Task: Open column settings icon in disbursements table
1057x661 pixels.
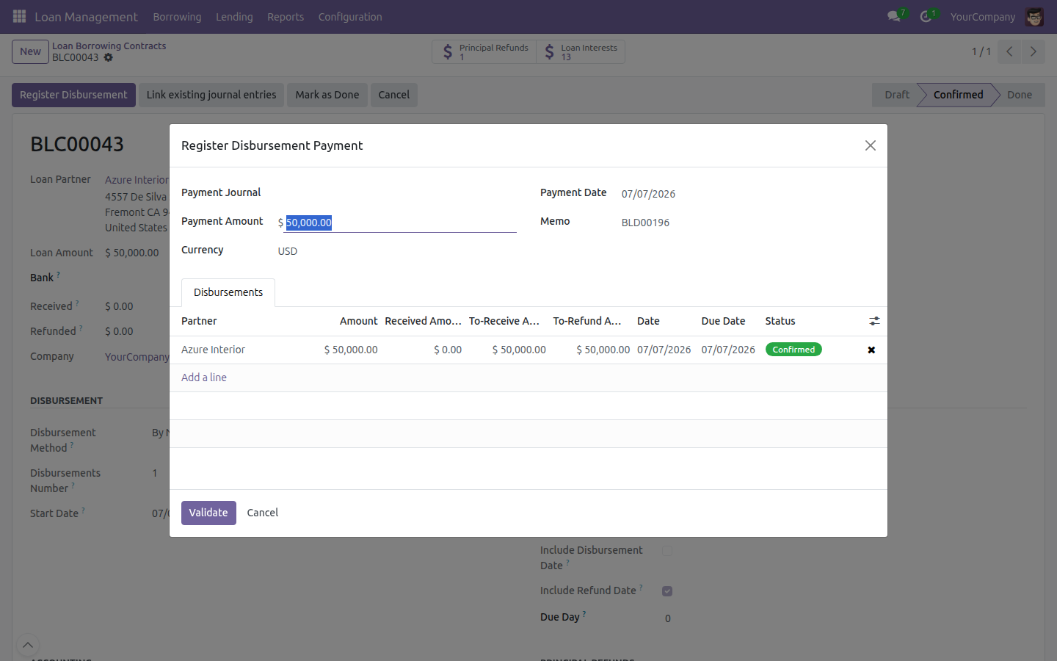Action: 874,321
